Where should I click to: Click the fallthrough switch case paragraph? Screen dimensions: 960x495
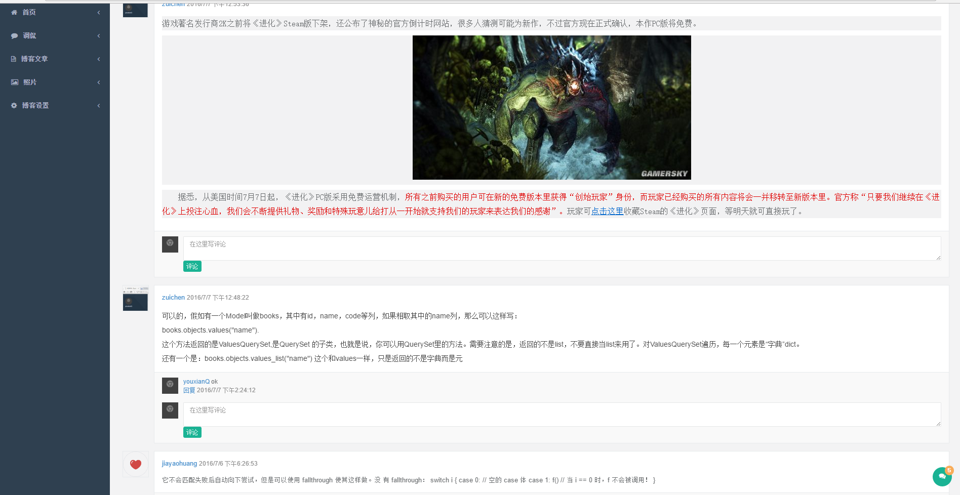(x=409, y=480)
